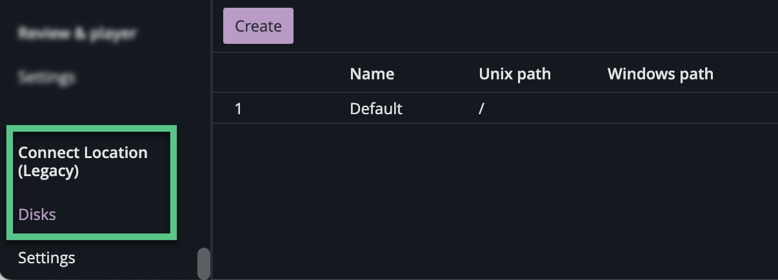This screenshot has height=280, width=778.
Task: Select the Connect Location (Legacy) heading
Action: [83, 161]
